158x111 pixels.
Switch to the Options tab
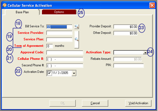[x=59, y=12]
